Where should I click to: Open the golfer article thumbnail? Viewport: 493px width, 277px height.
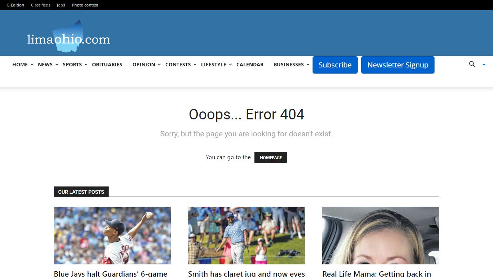point(247,236)
